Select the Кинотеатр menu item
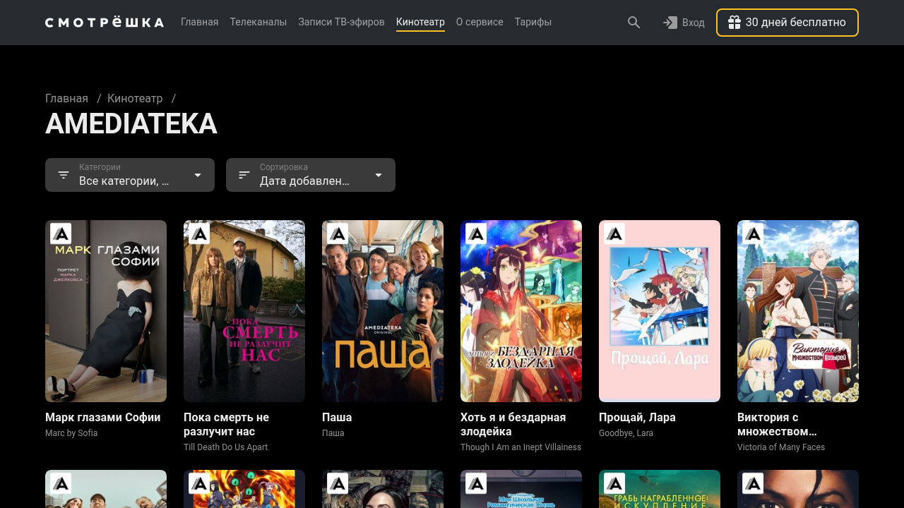Viewport: 904px width, 508px height. 420,23
